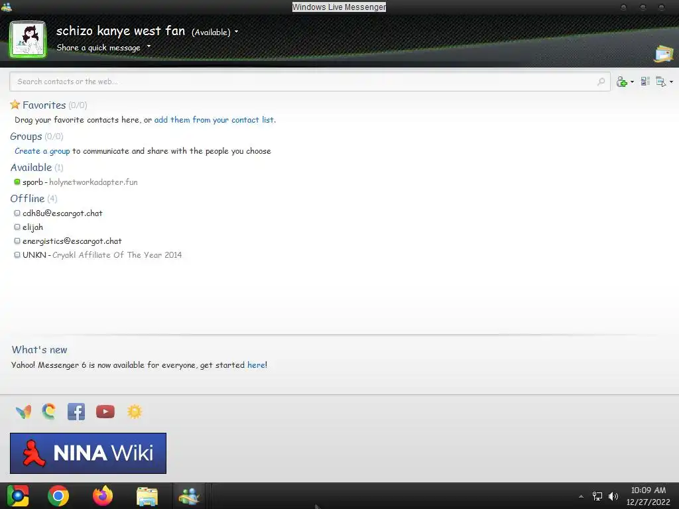This screenshot has width=679, height=509.
Task: Open the Add a contact dropdown arrow
Action: pyautogui.click(x=632, y=82)
